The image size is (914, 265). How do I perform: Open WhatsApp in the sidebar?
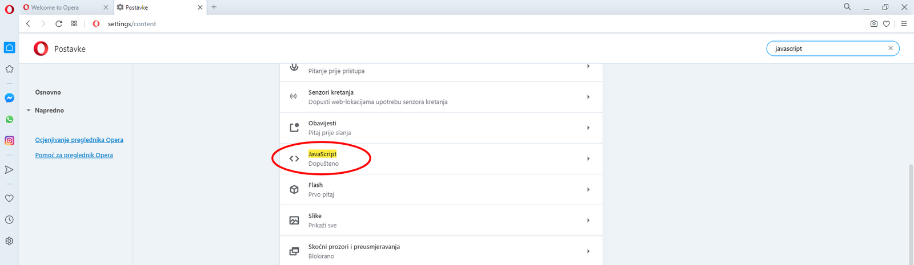click(x=9, y=120)
